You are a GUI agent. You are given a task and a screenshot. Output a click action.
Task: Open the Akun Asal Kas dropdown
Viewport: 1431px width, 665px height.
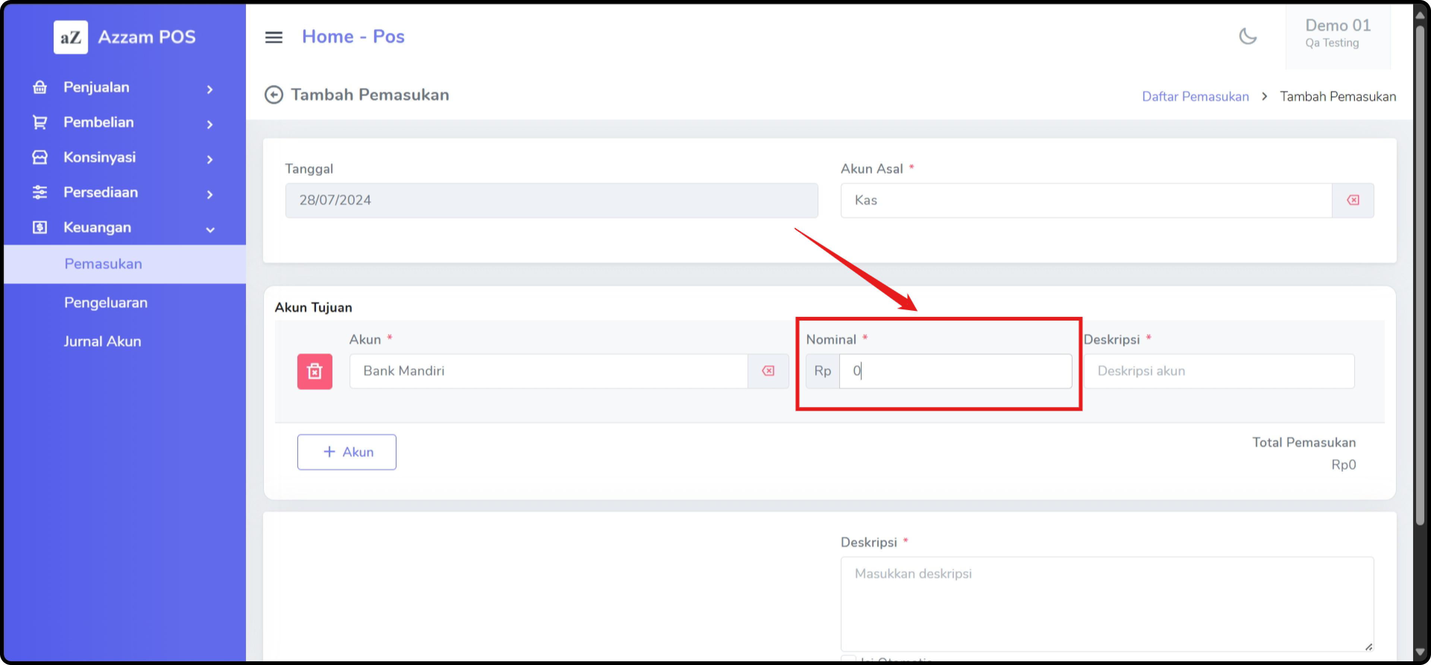(x=1086, y=200)
